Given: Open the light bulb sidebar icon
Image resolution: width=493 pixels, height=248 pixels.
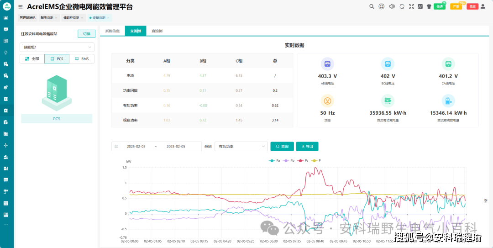Looking at the screenshot, I should (x=5, y=53).
